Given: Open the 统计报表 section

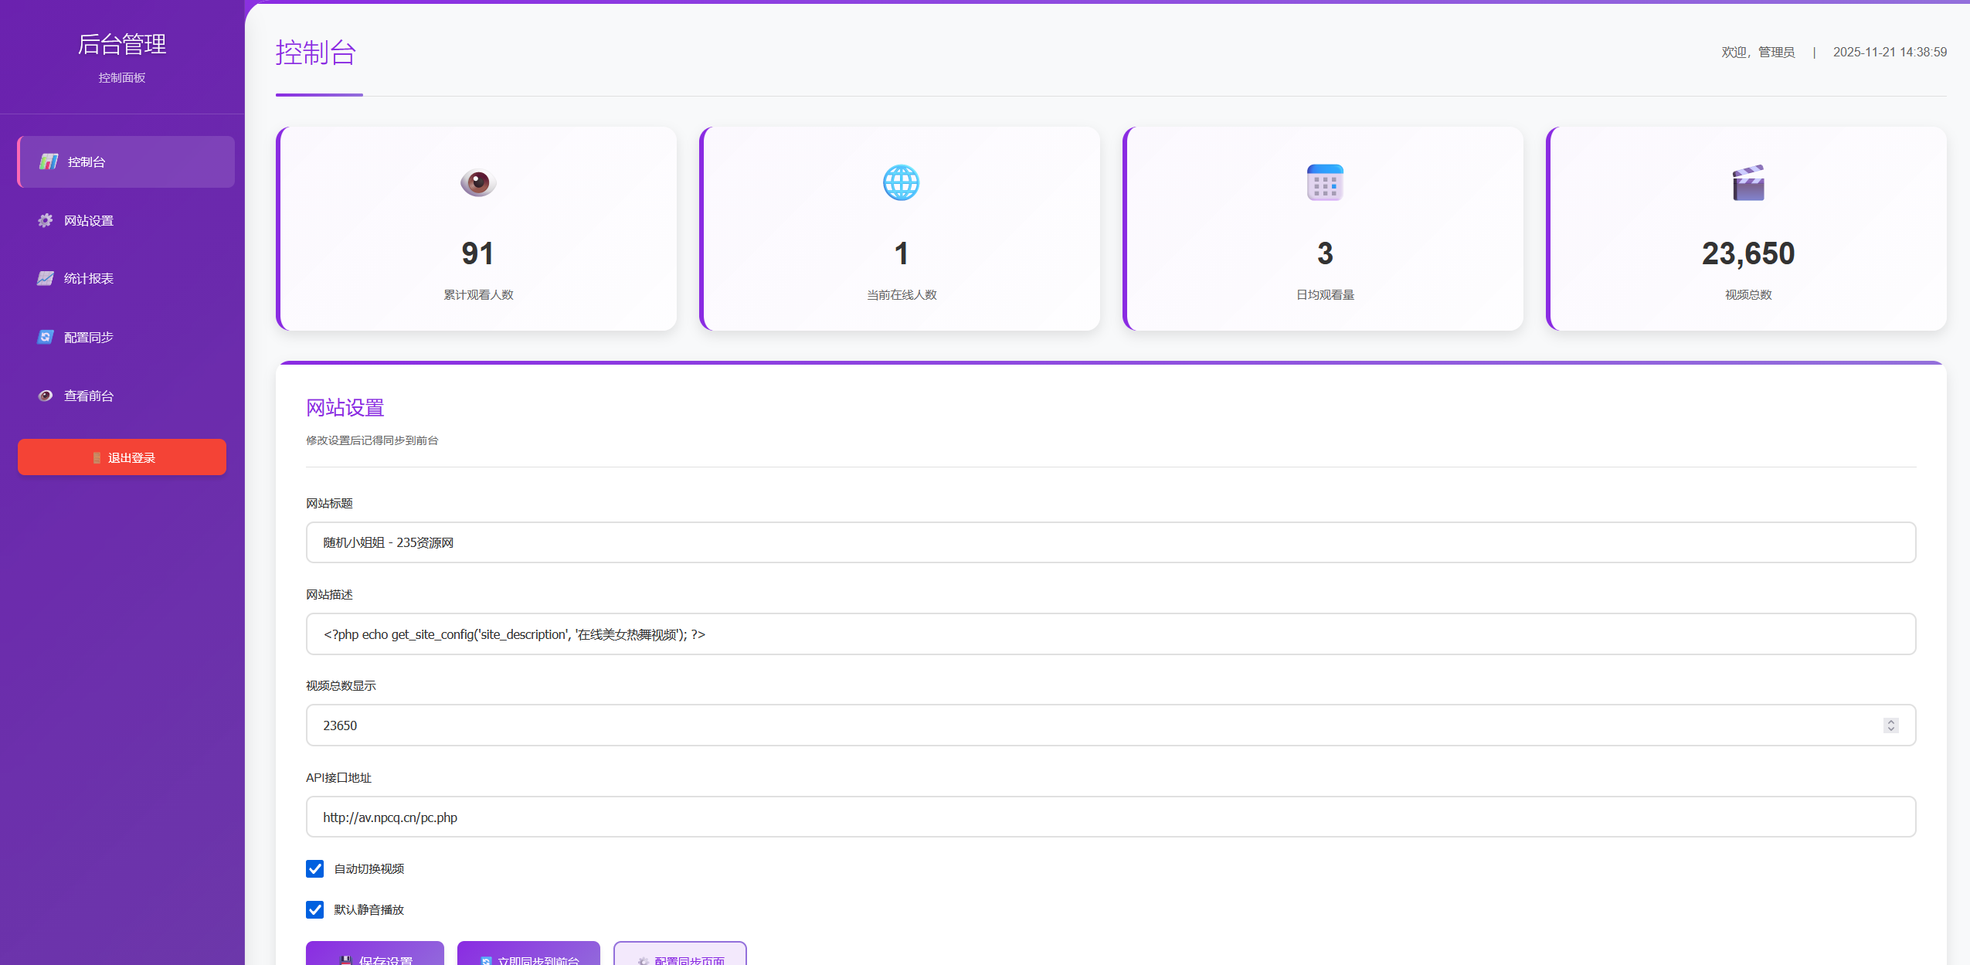Looking at the screenshot, I should [88, 278].
